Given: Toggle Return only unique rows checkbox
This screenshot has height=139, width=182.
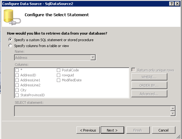Looking at the screenshot, I should [134, 70].
